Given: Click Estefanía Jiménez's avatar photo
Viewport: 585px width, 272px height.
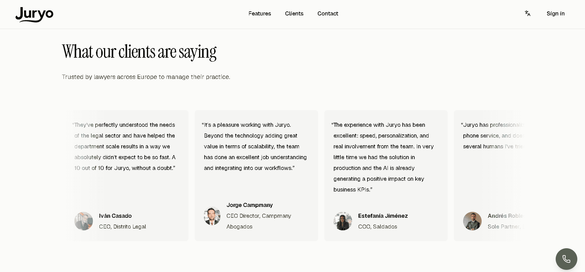Looking at the screenshot, I should (x=343, y=221).
